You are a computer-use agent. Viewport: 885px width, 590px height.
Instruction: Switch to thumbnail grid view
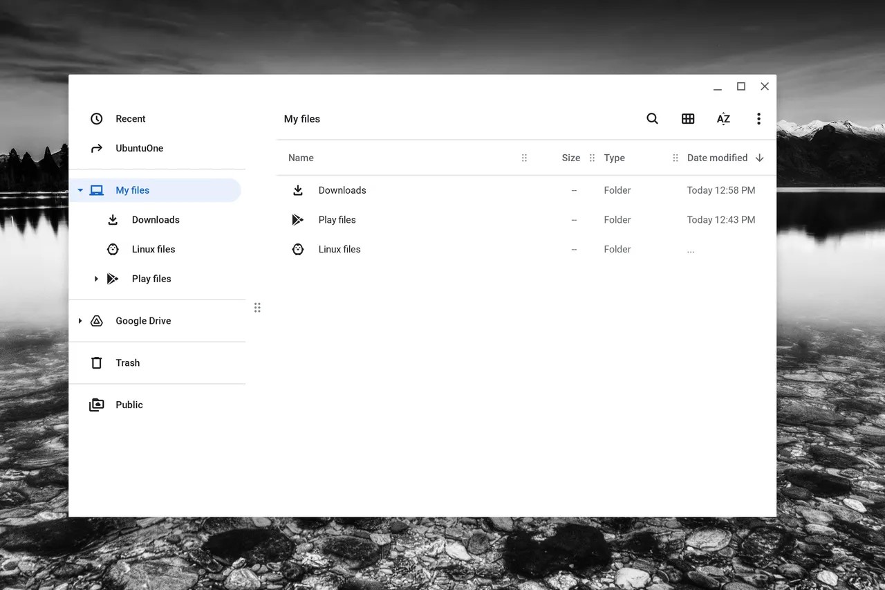[x=688, y=119]
